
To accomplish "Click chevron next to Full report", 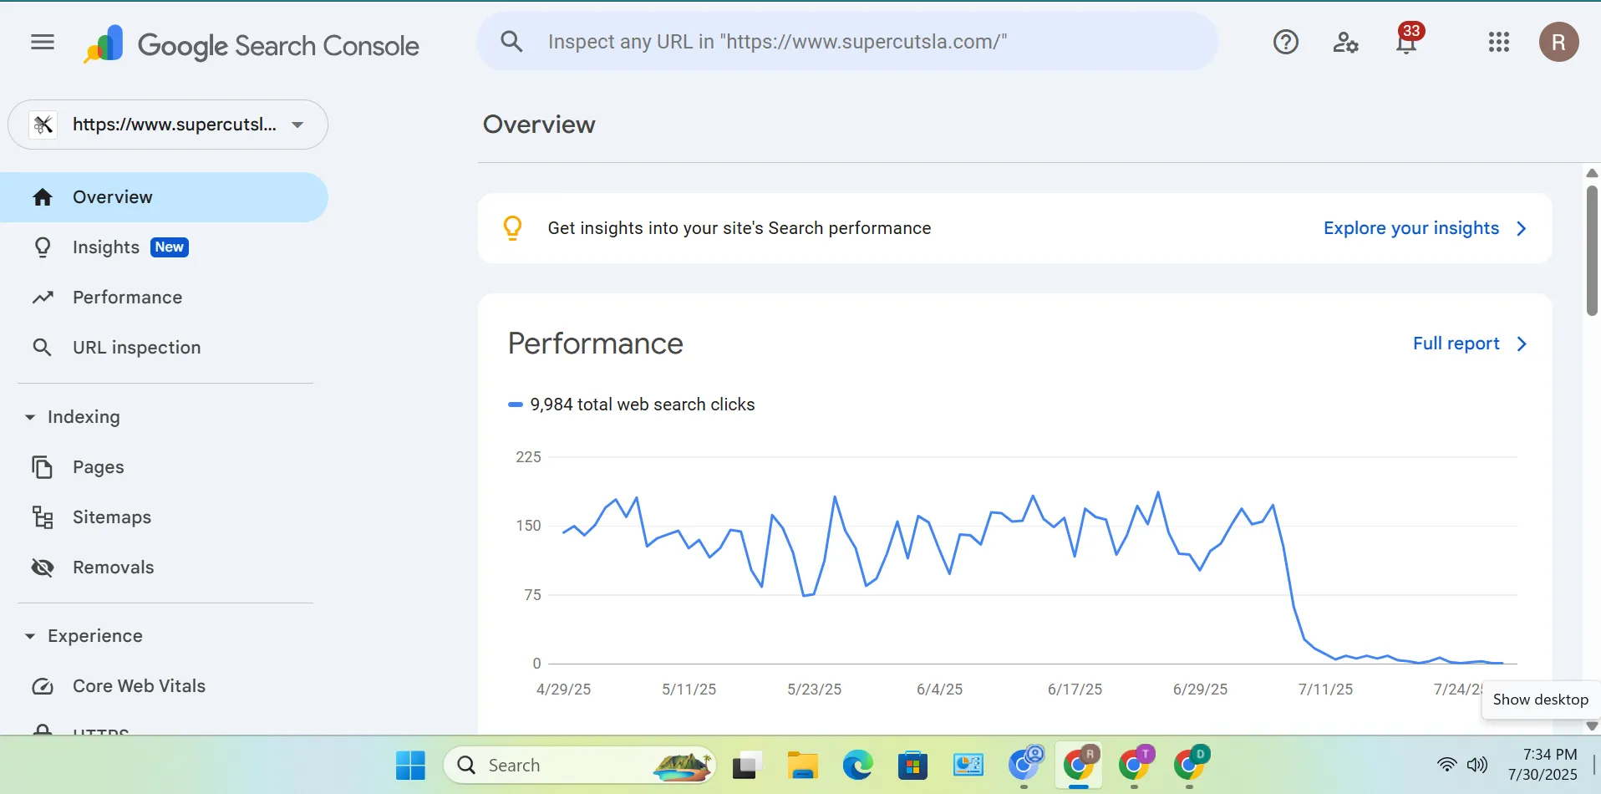I will pyautogui.click(x=1522, y=344).
